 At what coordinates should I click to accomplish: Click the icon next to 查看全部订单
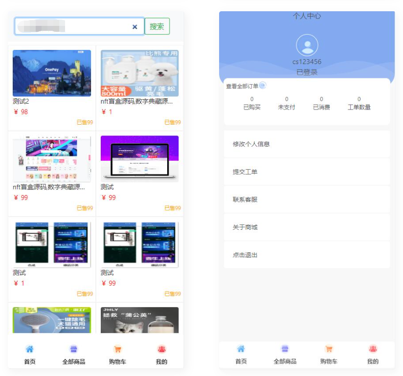click(263, 85)
